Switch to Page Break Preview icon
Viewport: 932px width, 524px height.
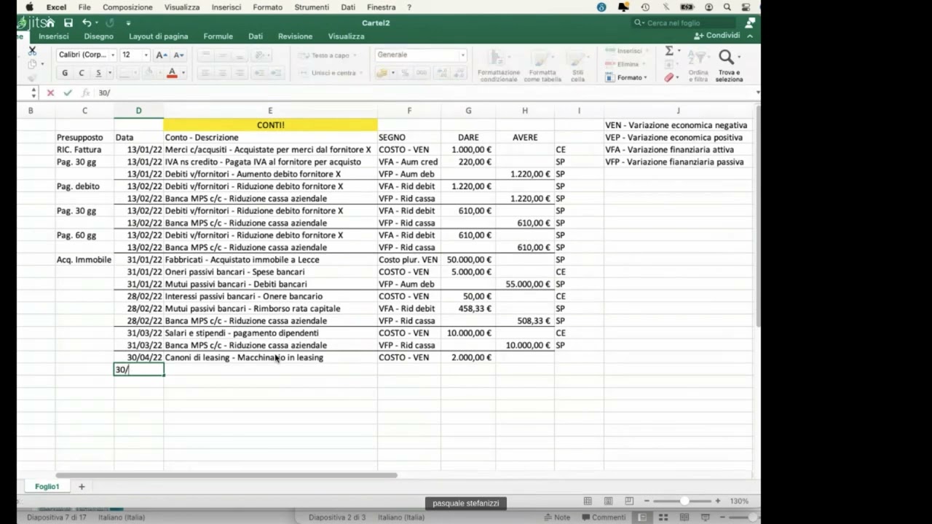629,501
